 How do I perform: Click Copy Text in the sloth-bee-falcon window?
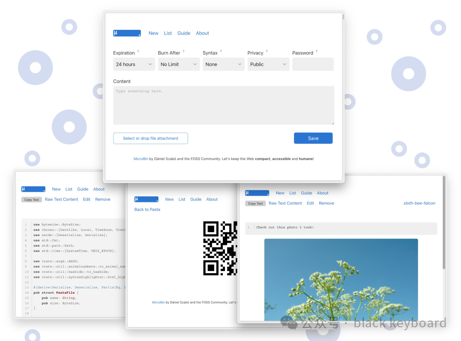coord(255,204)
